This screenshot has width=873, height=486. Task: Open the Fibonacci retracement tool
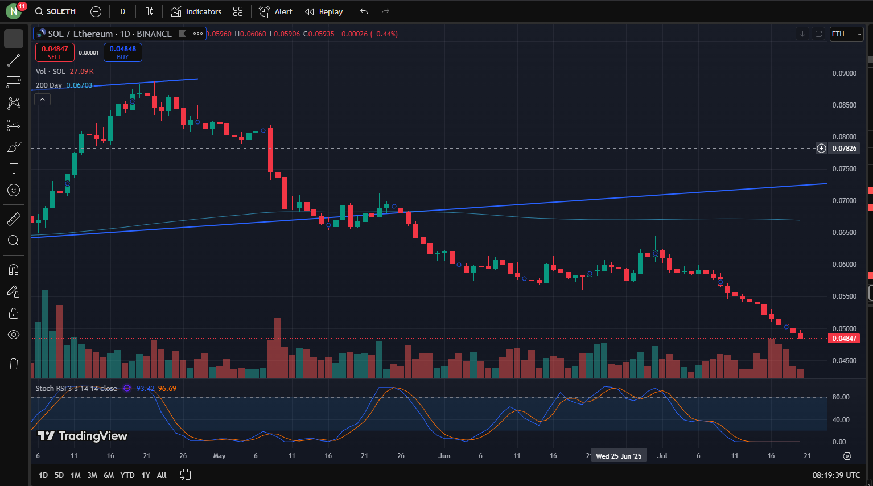point(14,82)
